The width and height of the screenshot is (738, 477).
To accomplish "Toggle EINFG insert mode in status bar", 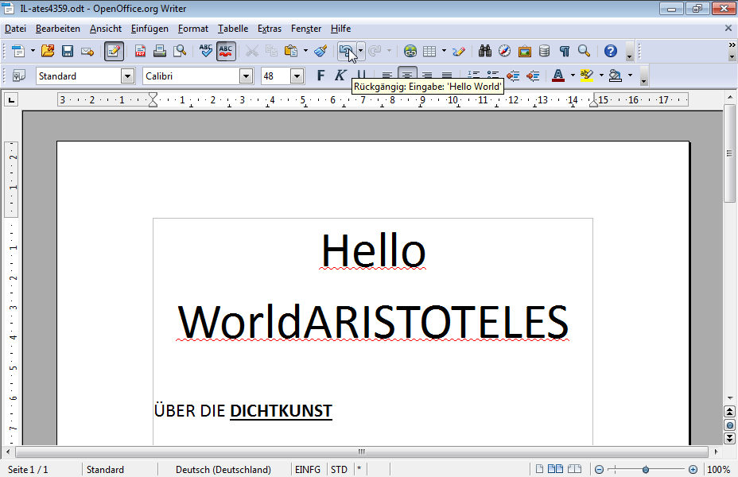I will coord(308,470).
